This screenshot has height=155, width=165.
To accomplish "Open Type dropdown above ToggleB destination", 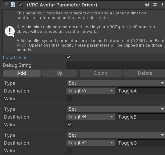I will click(116, 109).
